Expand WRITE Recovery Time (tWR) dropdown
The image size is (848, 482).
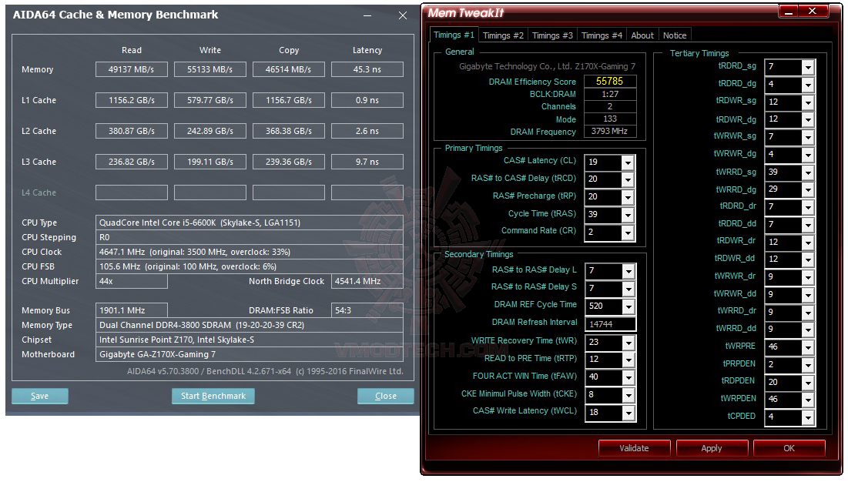pyautogui.click(x=628, y=343)
